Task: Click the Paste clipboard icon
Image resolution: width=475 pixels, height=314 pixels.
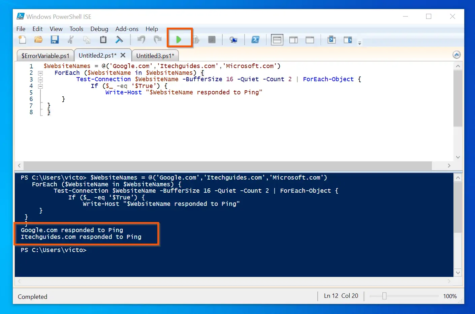Action: click(103, 40)
